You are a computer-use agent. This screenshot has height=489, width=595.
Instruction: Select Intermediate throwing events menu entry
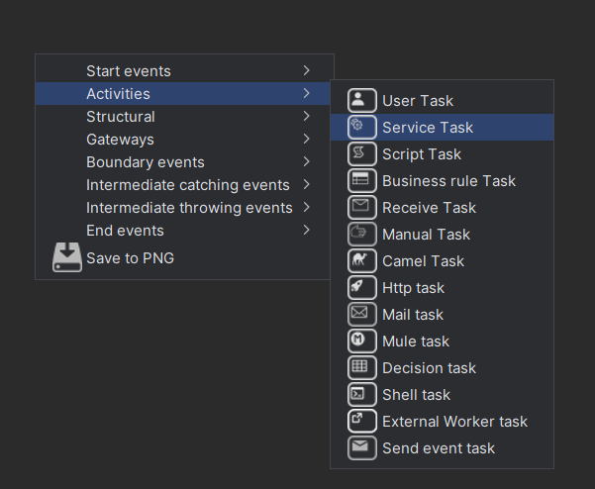coord(189,208)
